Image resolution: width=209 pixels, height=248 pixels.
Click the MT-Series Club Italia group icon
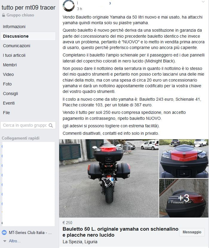pyautogui.click(x=4, y=232)
